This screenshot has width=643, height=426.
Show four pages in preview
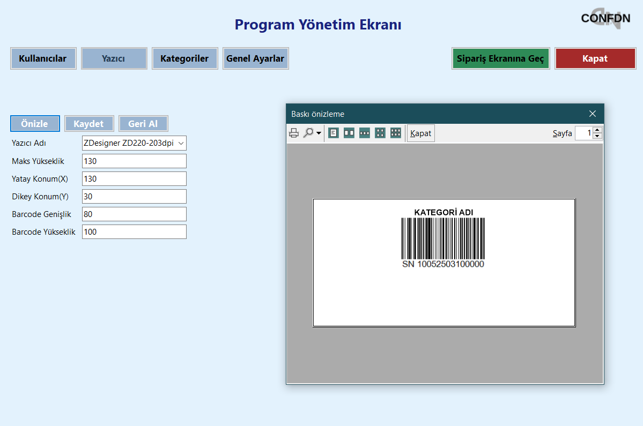point(380,133)
